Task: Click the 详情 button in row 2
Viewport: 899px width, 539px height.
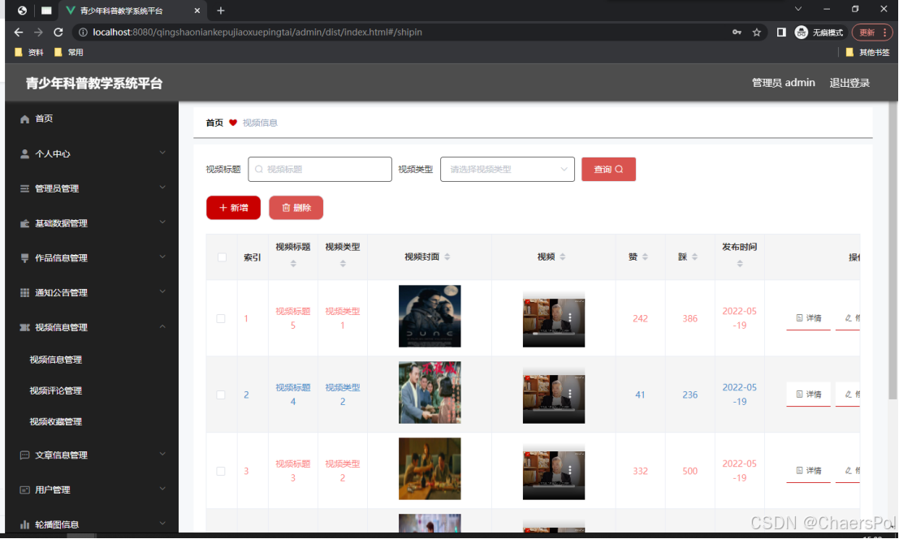Action: coord(808,394)
